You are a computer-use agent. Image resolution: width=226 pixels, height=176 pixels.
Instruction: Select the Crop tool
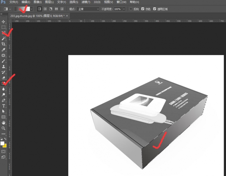coord(3,44)
